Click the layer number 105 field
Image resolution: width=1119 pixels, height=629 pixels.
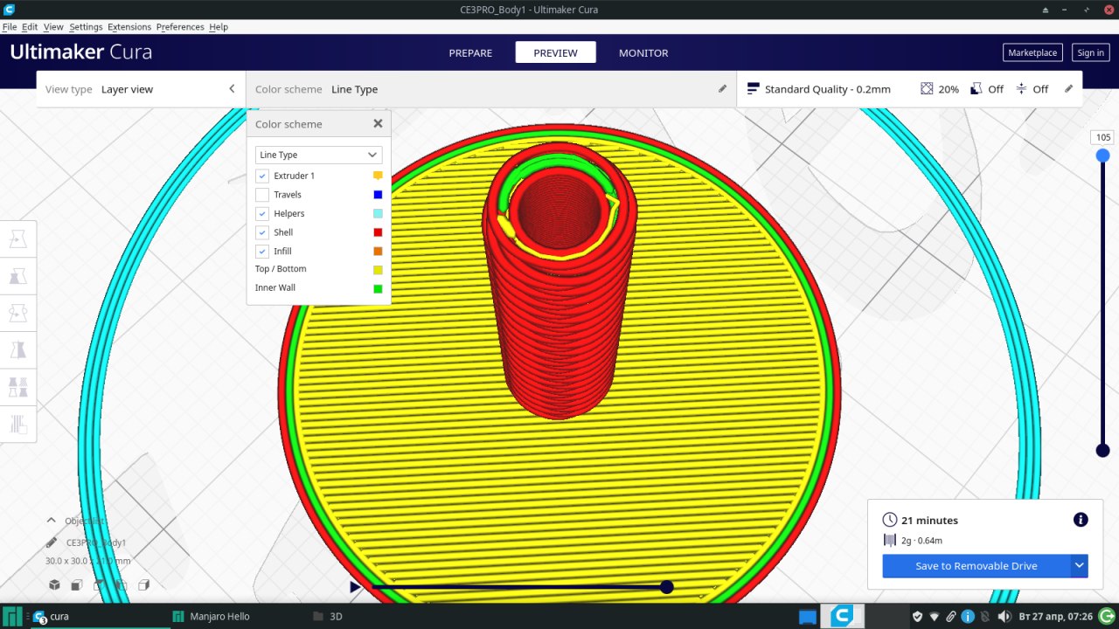coord(1103,137)
